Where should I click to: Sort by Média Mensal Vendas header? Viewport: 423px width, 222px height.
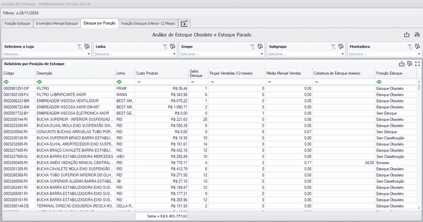pyautogui.click(x=289, y=73)
